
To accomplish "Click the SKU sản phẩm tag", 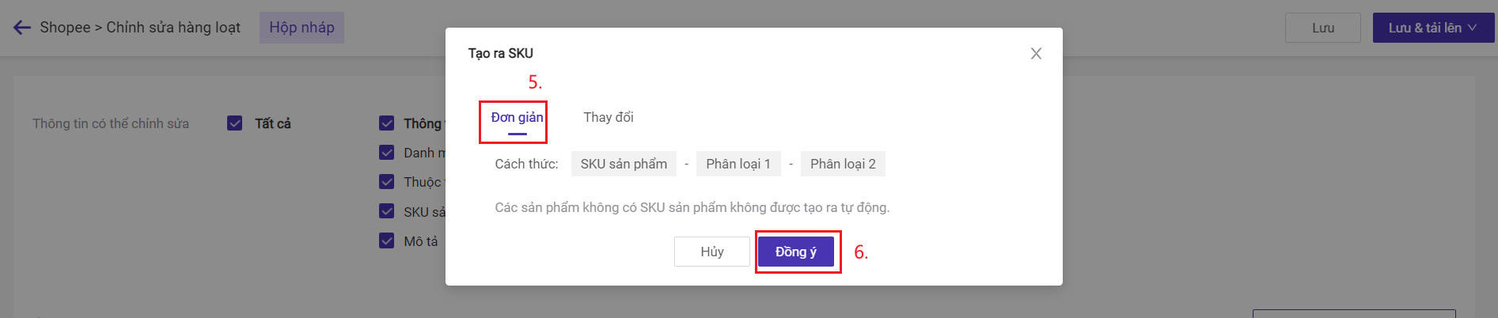I will [x=624, y=164].
